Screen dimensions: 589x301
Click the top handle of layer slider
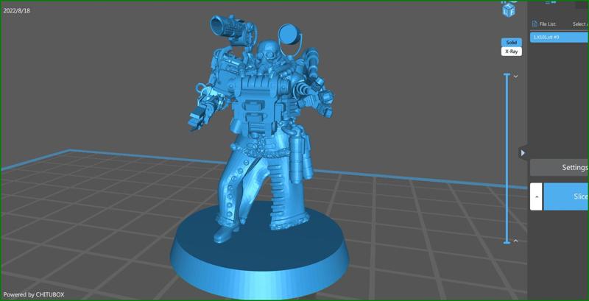coord(507,74)
